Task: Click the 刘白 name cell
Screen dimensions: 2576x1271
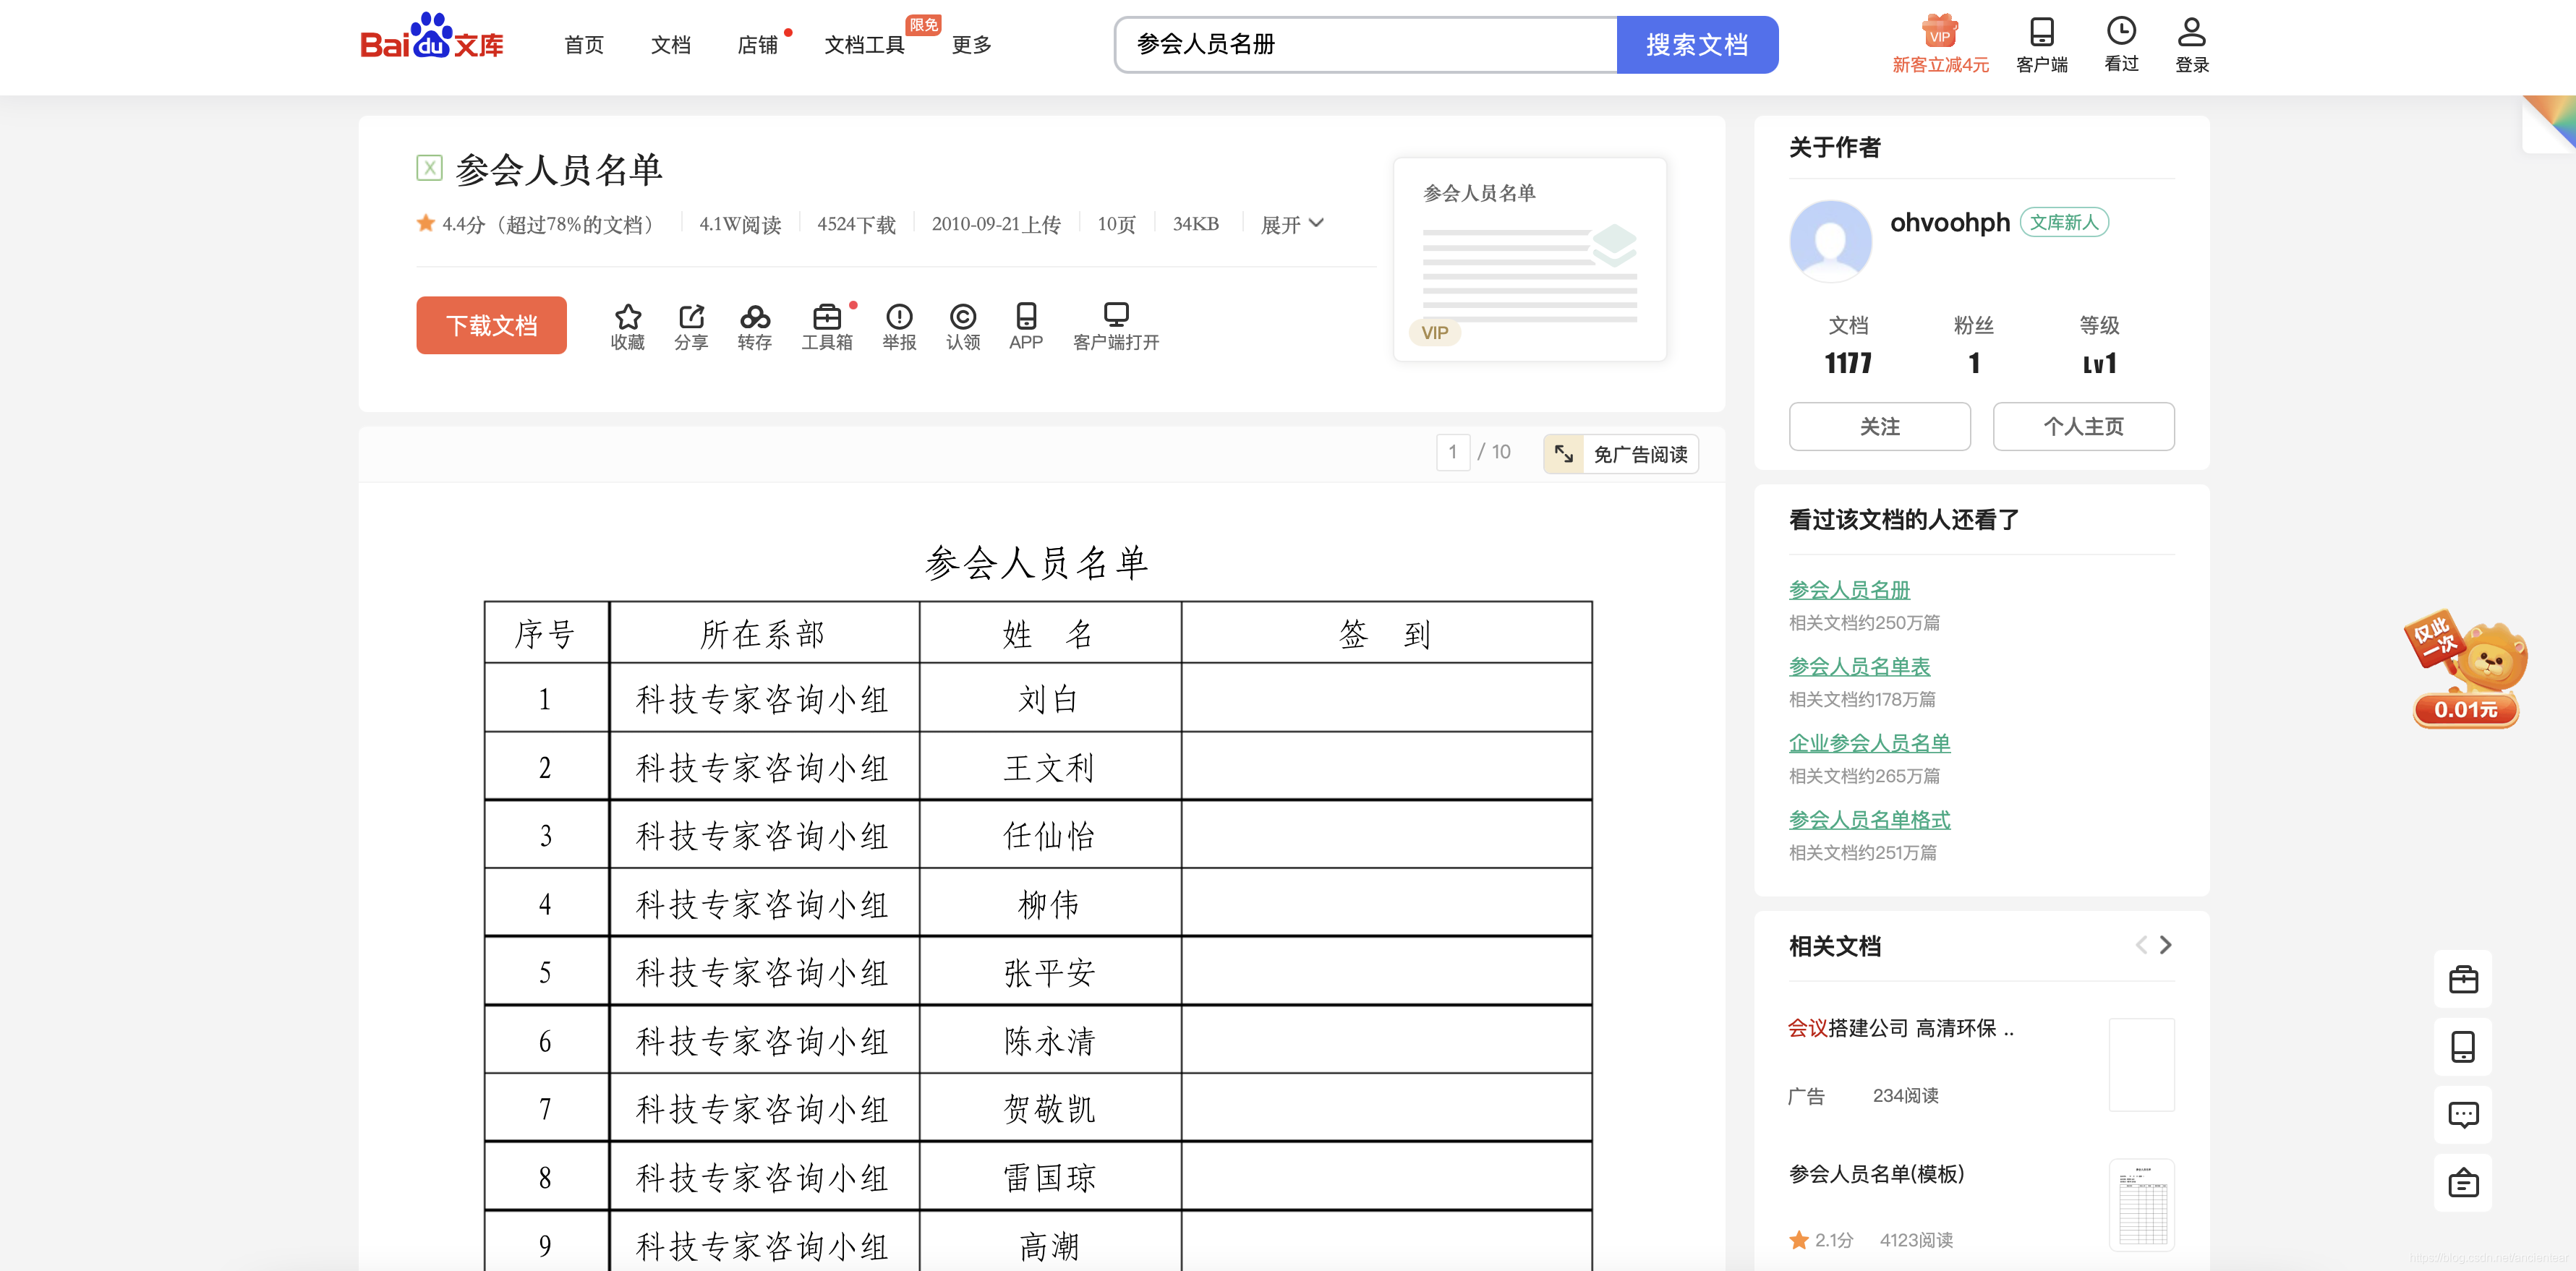Action: [x=1049, y=699]
